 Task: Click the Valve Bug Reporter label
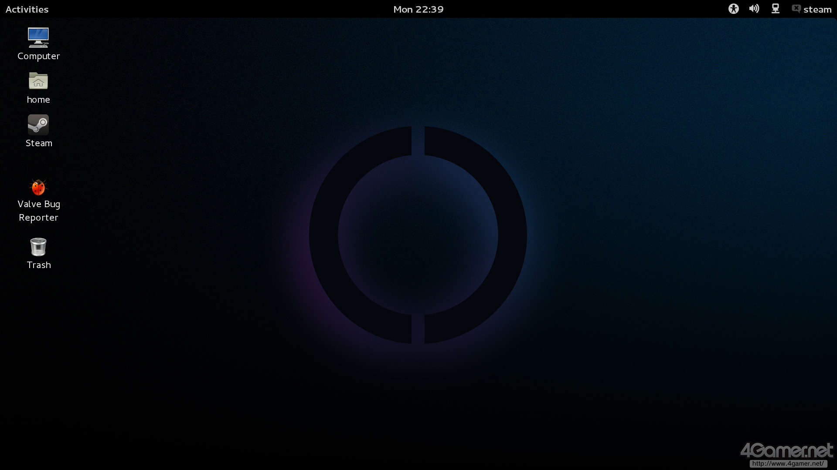click(x=39, y=211)
